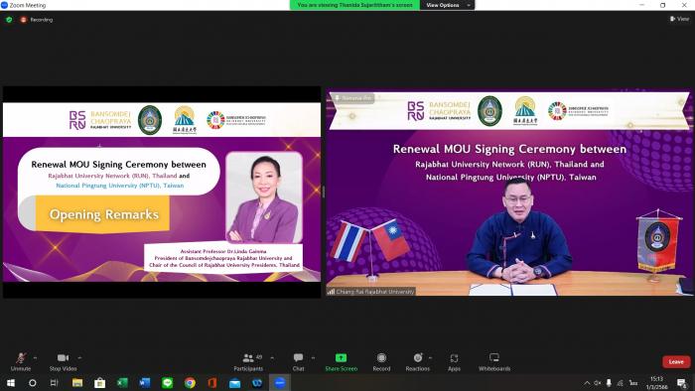Leave the meeting

676,362
